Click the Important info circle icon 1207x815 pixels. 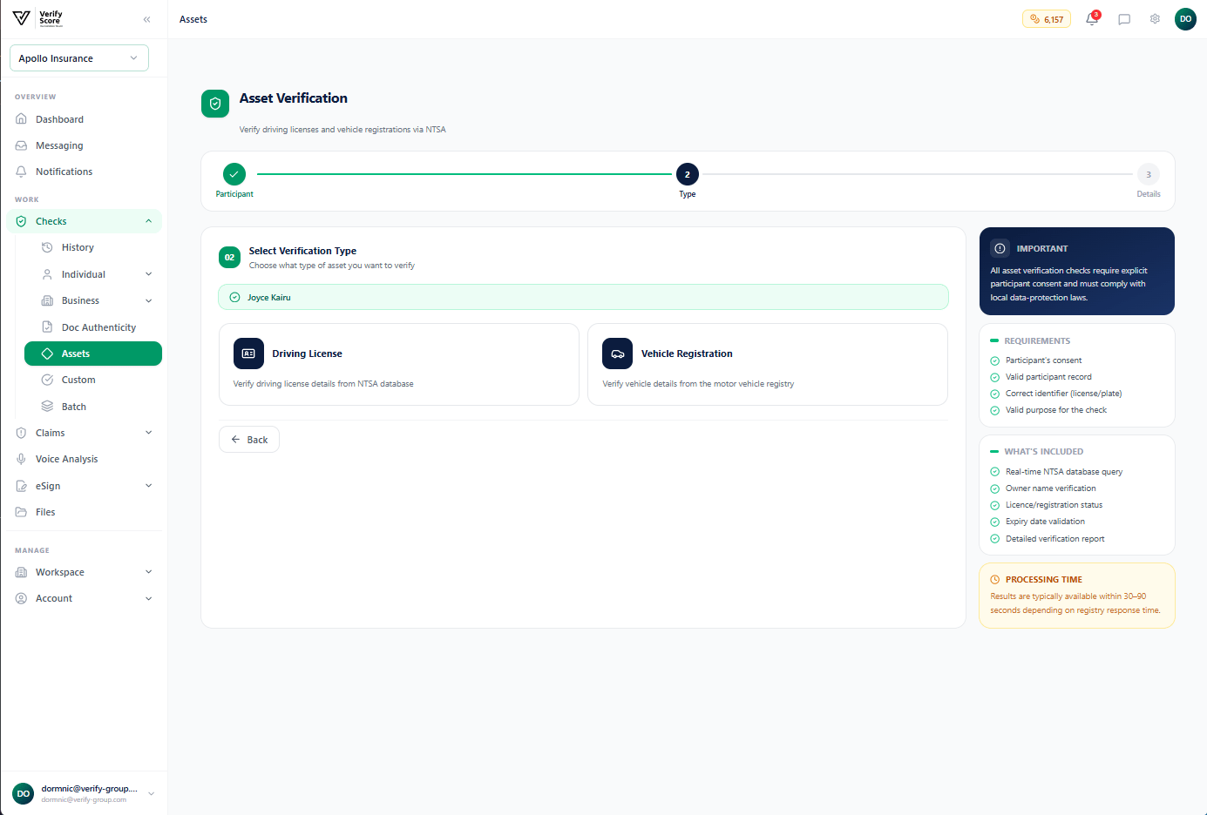point(1000,248)
